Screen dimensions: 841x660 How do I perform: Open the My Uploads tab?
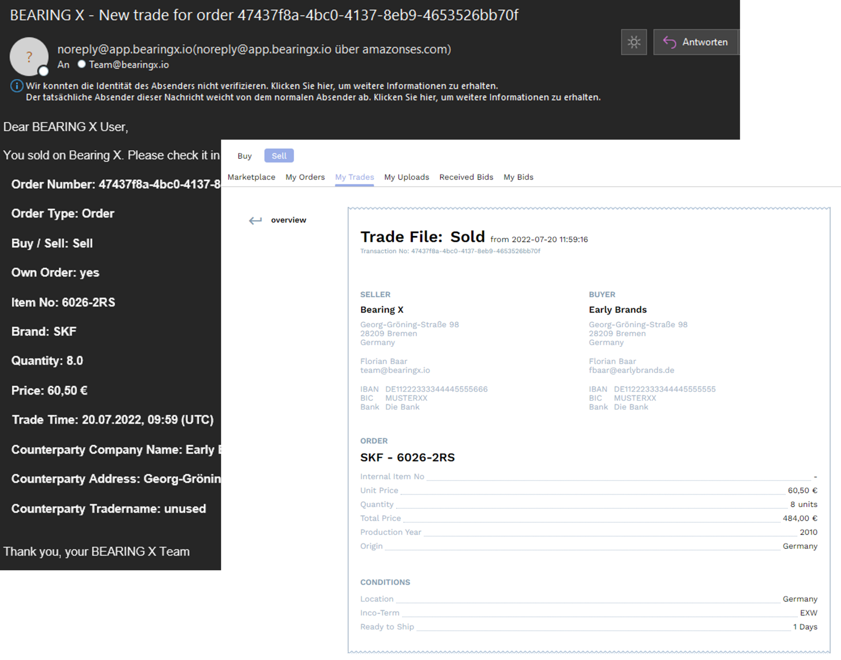pyautogui.click(x=406, y=177)
